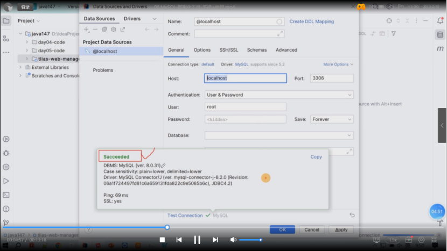Switch to the Data Sources tab
Image resolution: width=447 pixels, height=251 pixels.
point(99,18)
